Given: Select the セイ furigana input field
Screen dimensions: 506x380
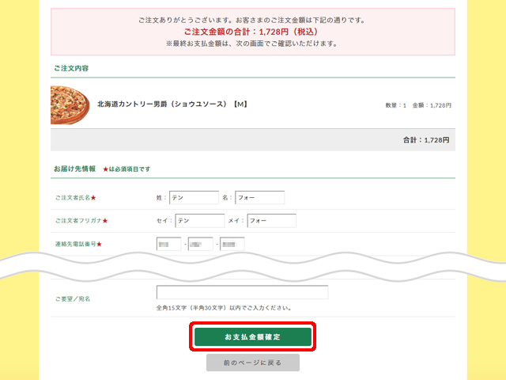Looking at the screenshot, I should [x=200, y=221].
